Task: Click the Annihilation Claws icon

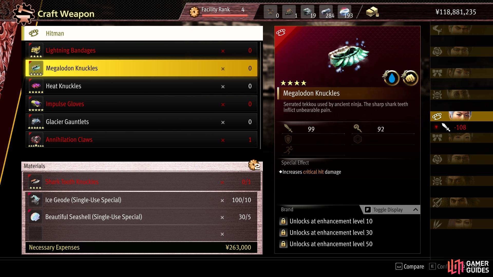Action: pos(36,139)
